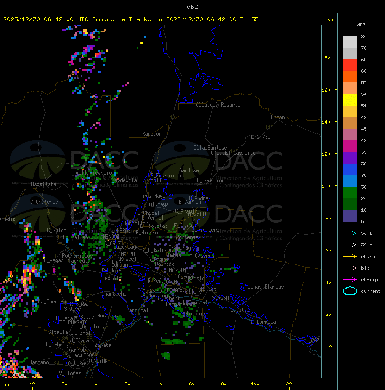Click the 'Mirador' map label

point(195,314)
